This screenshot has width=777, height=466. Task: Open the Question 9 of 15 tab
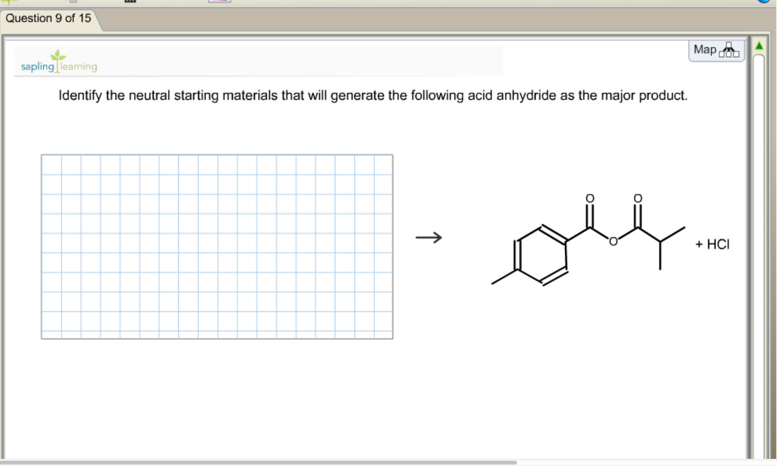point(48,19)
